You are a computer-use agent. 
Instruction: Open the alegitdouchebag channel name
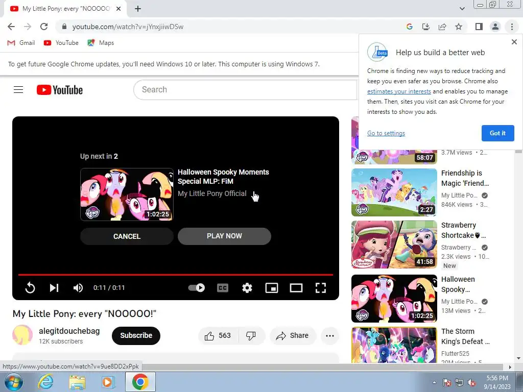[69, 331]
